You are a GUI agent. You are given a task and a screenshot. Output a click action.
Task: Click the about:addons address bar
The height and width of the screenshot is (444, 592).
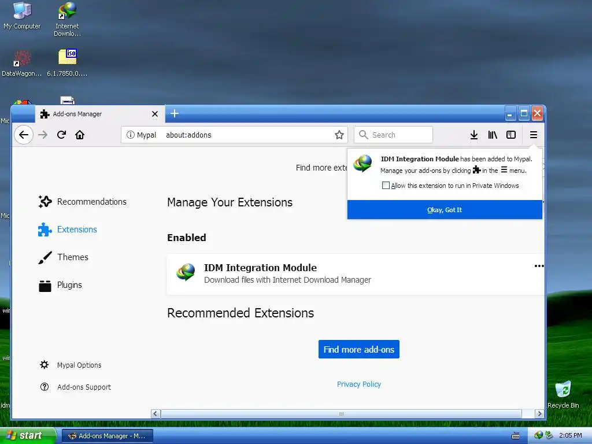234,135
